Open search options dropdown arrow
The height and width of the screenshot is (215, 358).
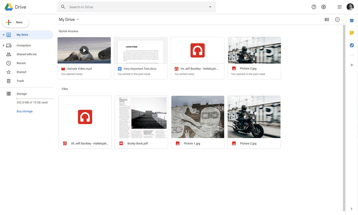pyautogui.click(x=210, y=7)
